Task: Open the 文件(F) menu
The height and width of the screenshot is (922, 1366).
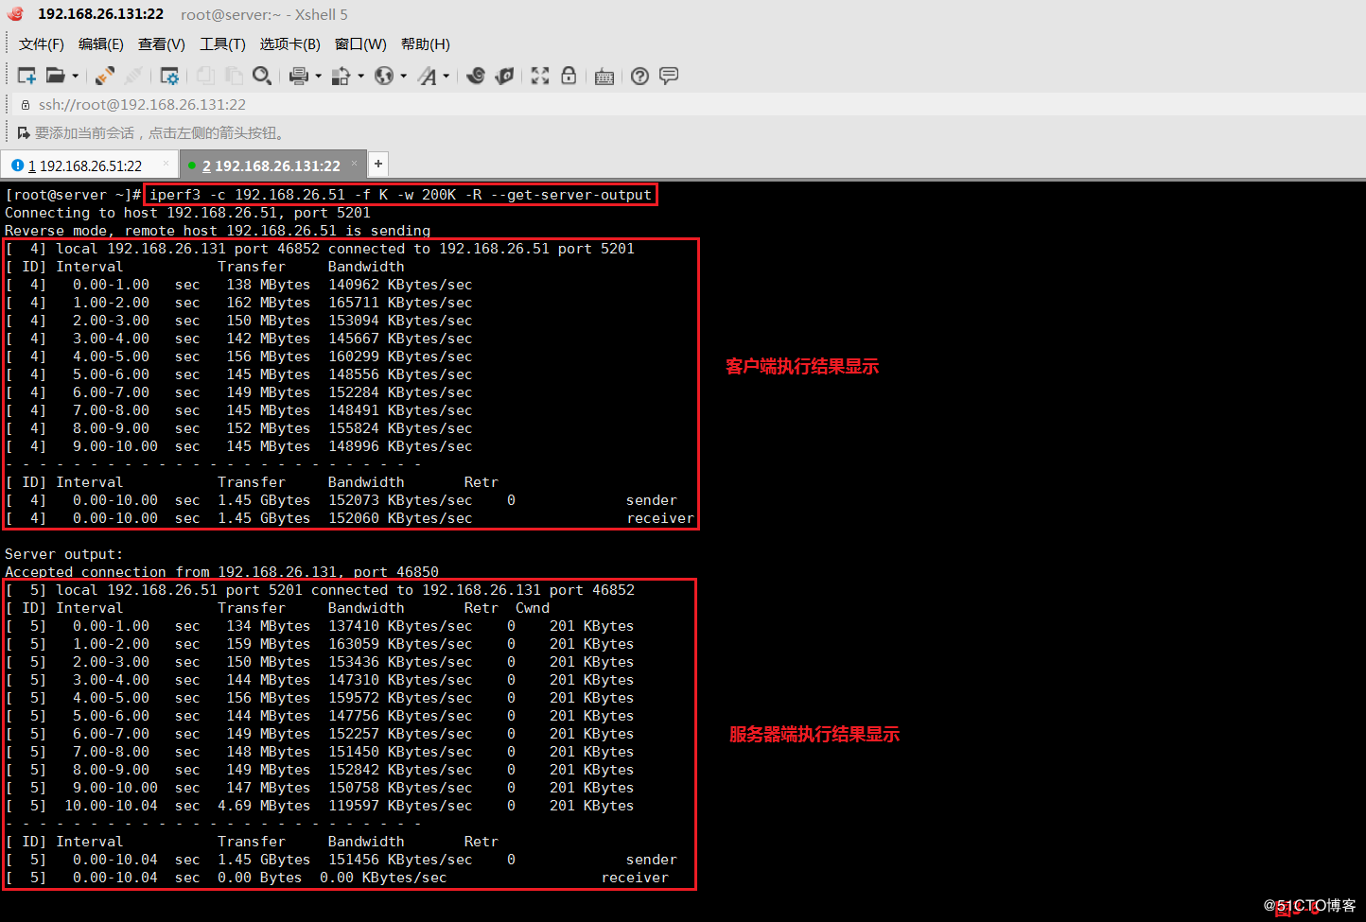Action: tap(42, 44)
